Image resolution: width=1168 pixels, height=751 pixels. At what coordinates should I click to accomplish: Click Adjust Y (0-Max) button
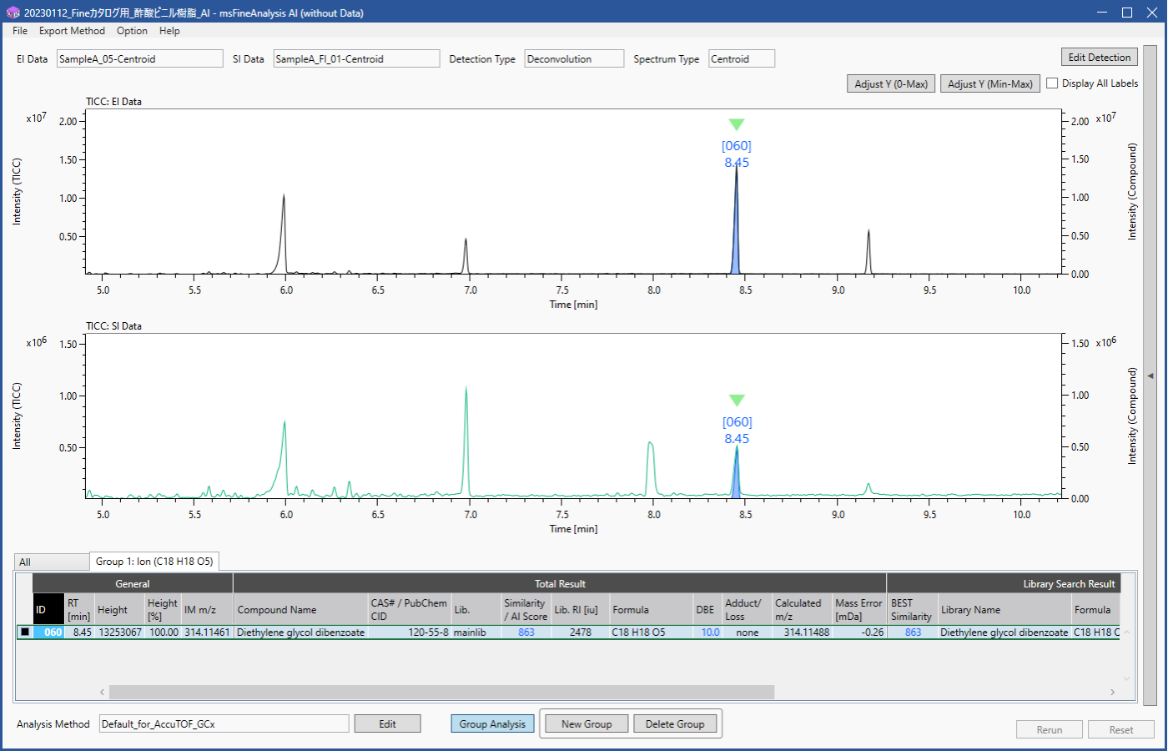click(x=891, y=83)
